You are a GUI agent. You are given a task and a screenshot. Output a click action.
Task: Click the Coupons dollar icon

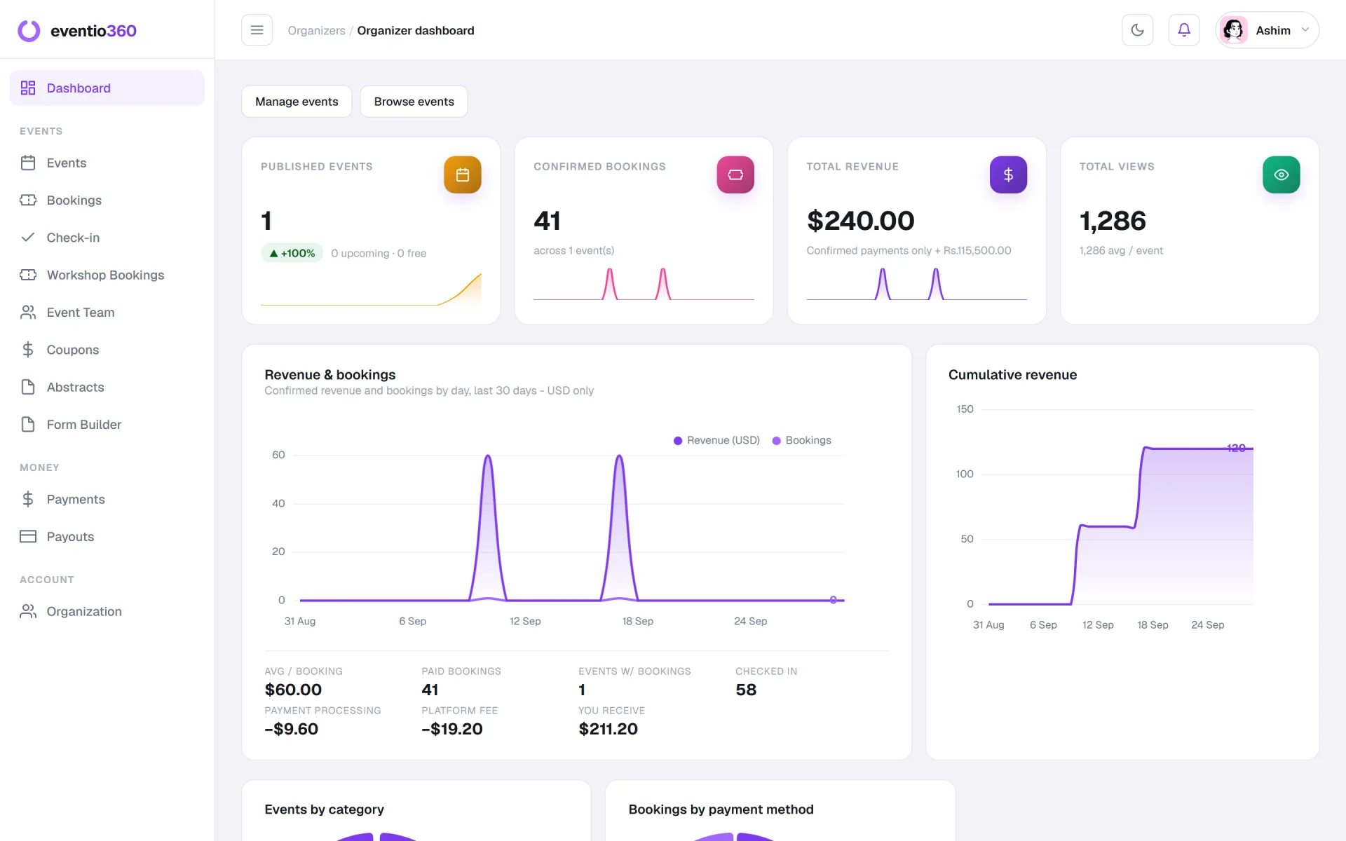pos(28,350)
